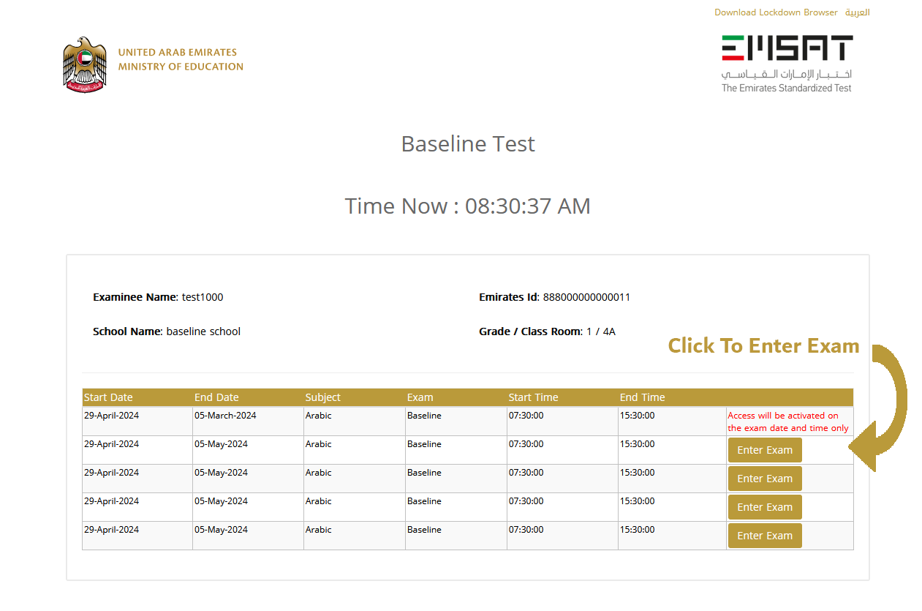The width and height of the screenshot is (922, 611).
Task: Select the Subject column header
Action: 322,397
